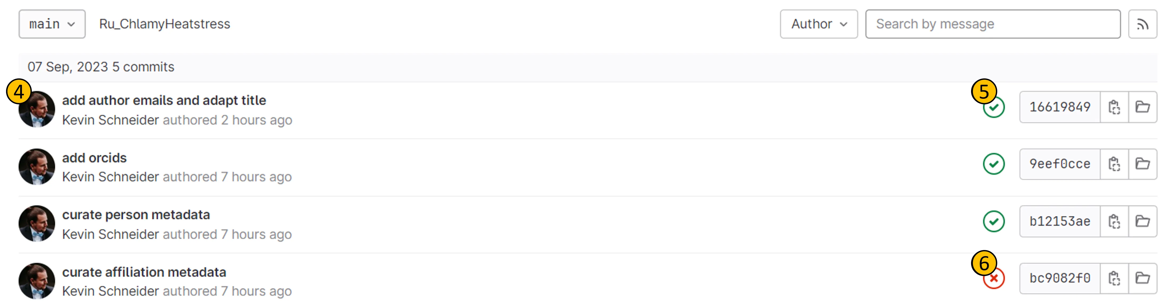Image resolution: width=1167 pixels, height=308 pixels.
Task: Open the main branch dropdown
Action: pos(52,24)
